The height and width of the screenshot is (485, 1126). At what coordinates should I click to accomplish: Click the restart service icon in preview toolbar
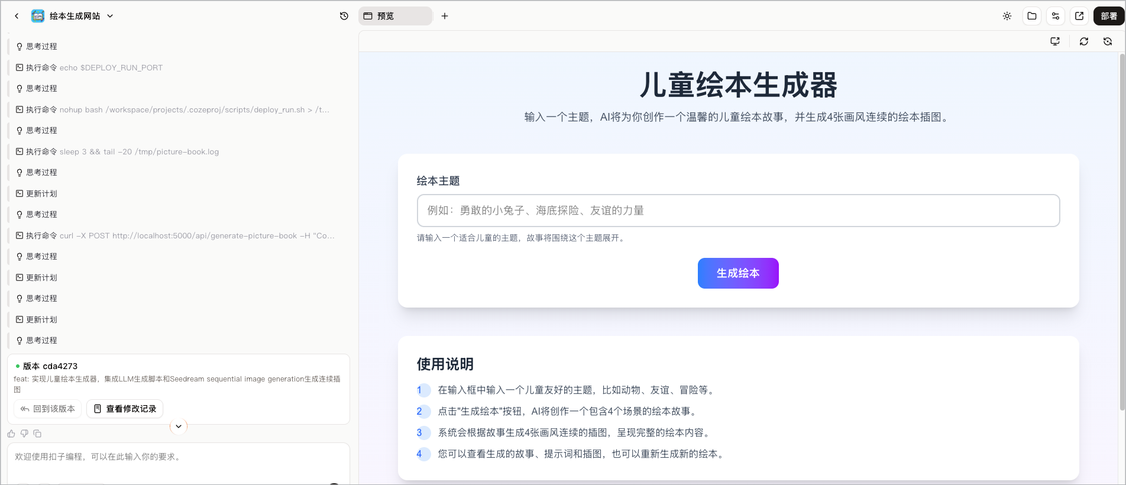pyautogui.click(x=1108, y=41)
